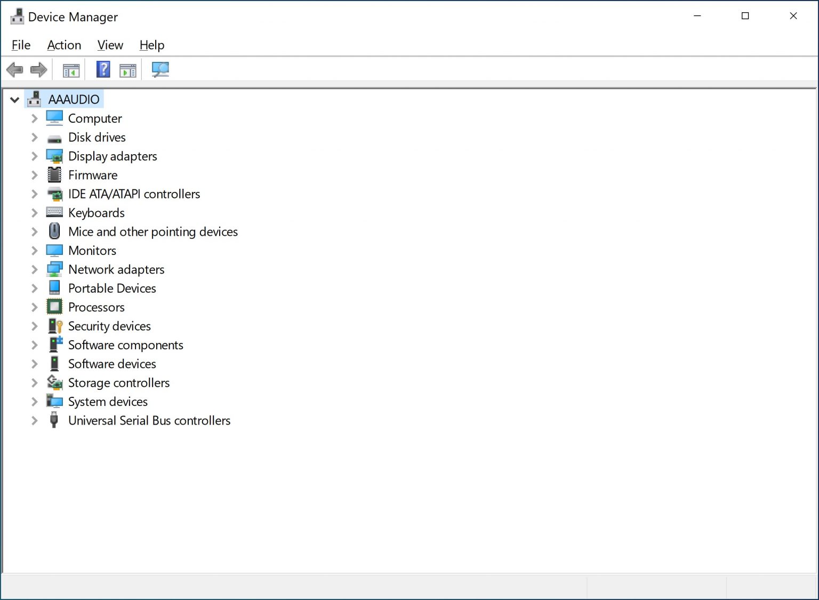Screen dimensions: 819x600
Task: Expand the Monitors category
Action: tap(34, 250)
